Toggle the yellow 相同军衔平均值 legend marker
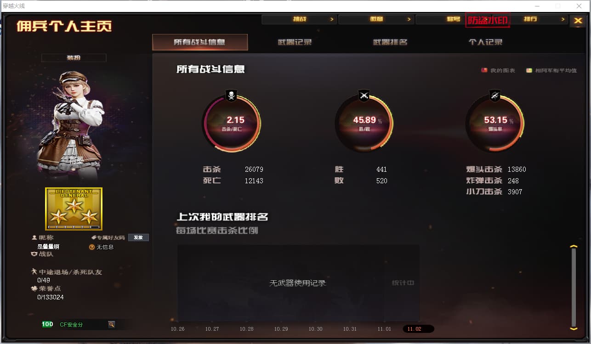This screenshot has width=591, height=344. (x=529, y=70)
